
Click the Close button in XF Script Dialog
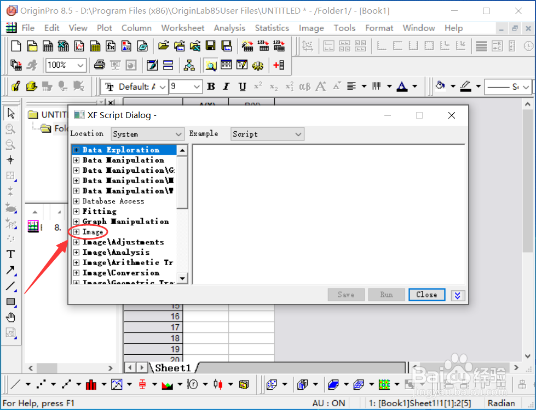coord(427,295)
